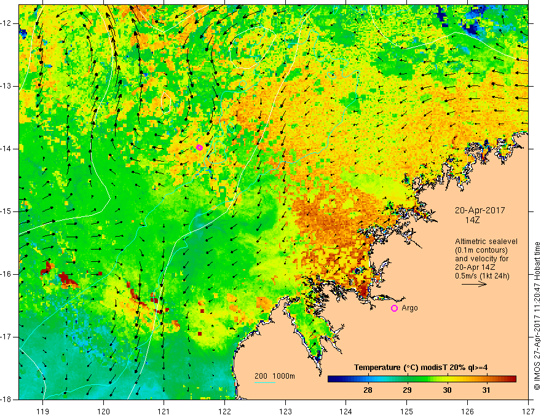This screenshot has width=541, height=418.
Task: Click the colorbar tick label 30
Action: click(x=447, y=390)
